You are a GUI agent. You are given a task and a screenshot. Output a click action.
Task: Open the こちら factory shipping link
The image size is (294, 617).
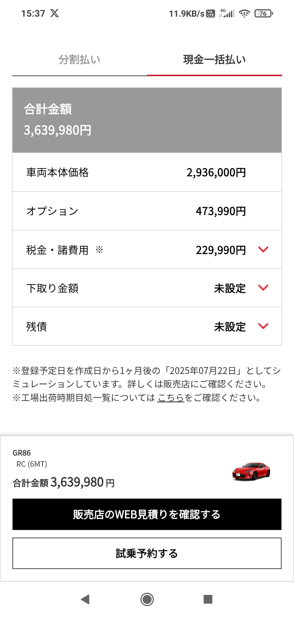(171, 398)
